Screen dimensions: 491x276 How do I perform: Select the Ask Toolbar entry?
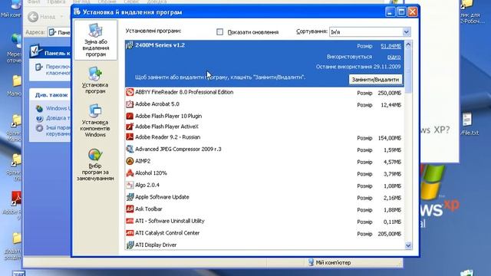pyautogui.click(x=265, y=209)
